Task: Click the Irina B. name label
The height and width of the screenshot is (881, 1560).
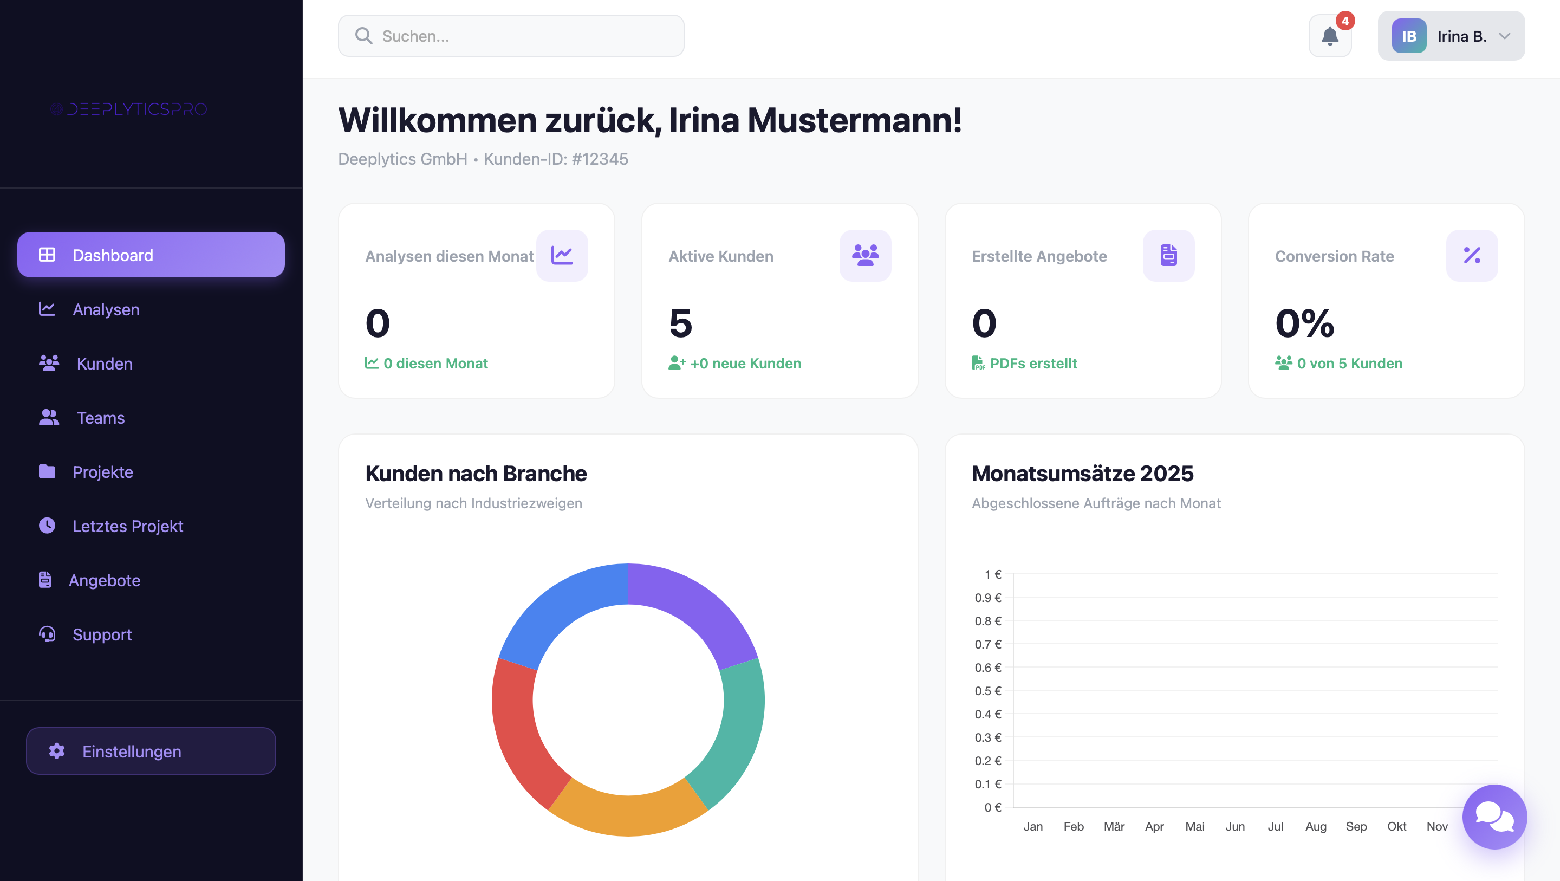Action: [1462, 36]
